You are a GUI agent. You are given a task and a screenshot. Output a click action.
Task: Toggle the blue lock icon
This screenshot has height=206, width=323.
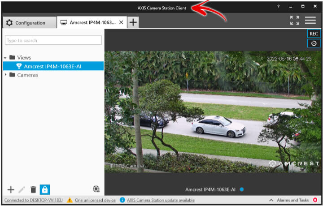45,190
